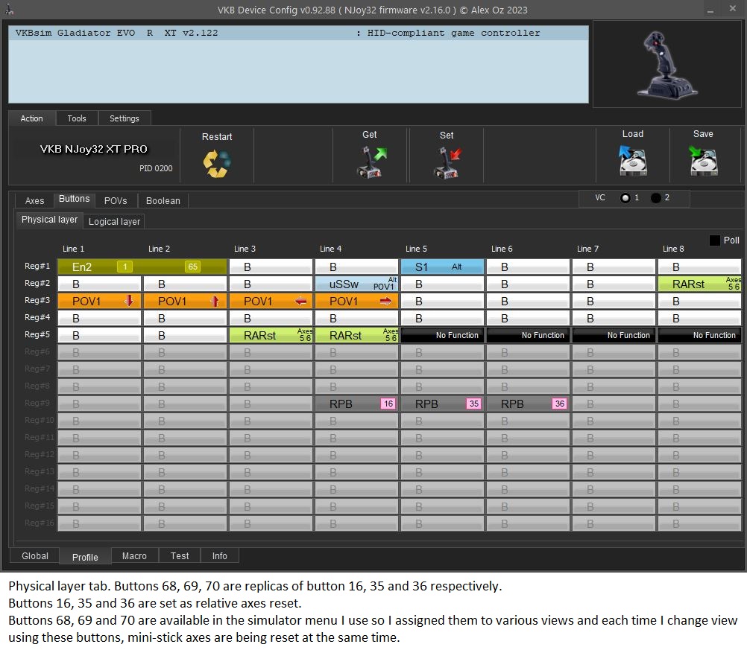Click the B cell at Reg#2 Line 1
The width and height of the screenshot is (747, 650).
(99, 284)
